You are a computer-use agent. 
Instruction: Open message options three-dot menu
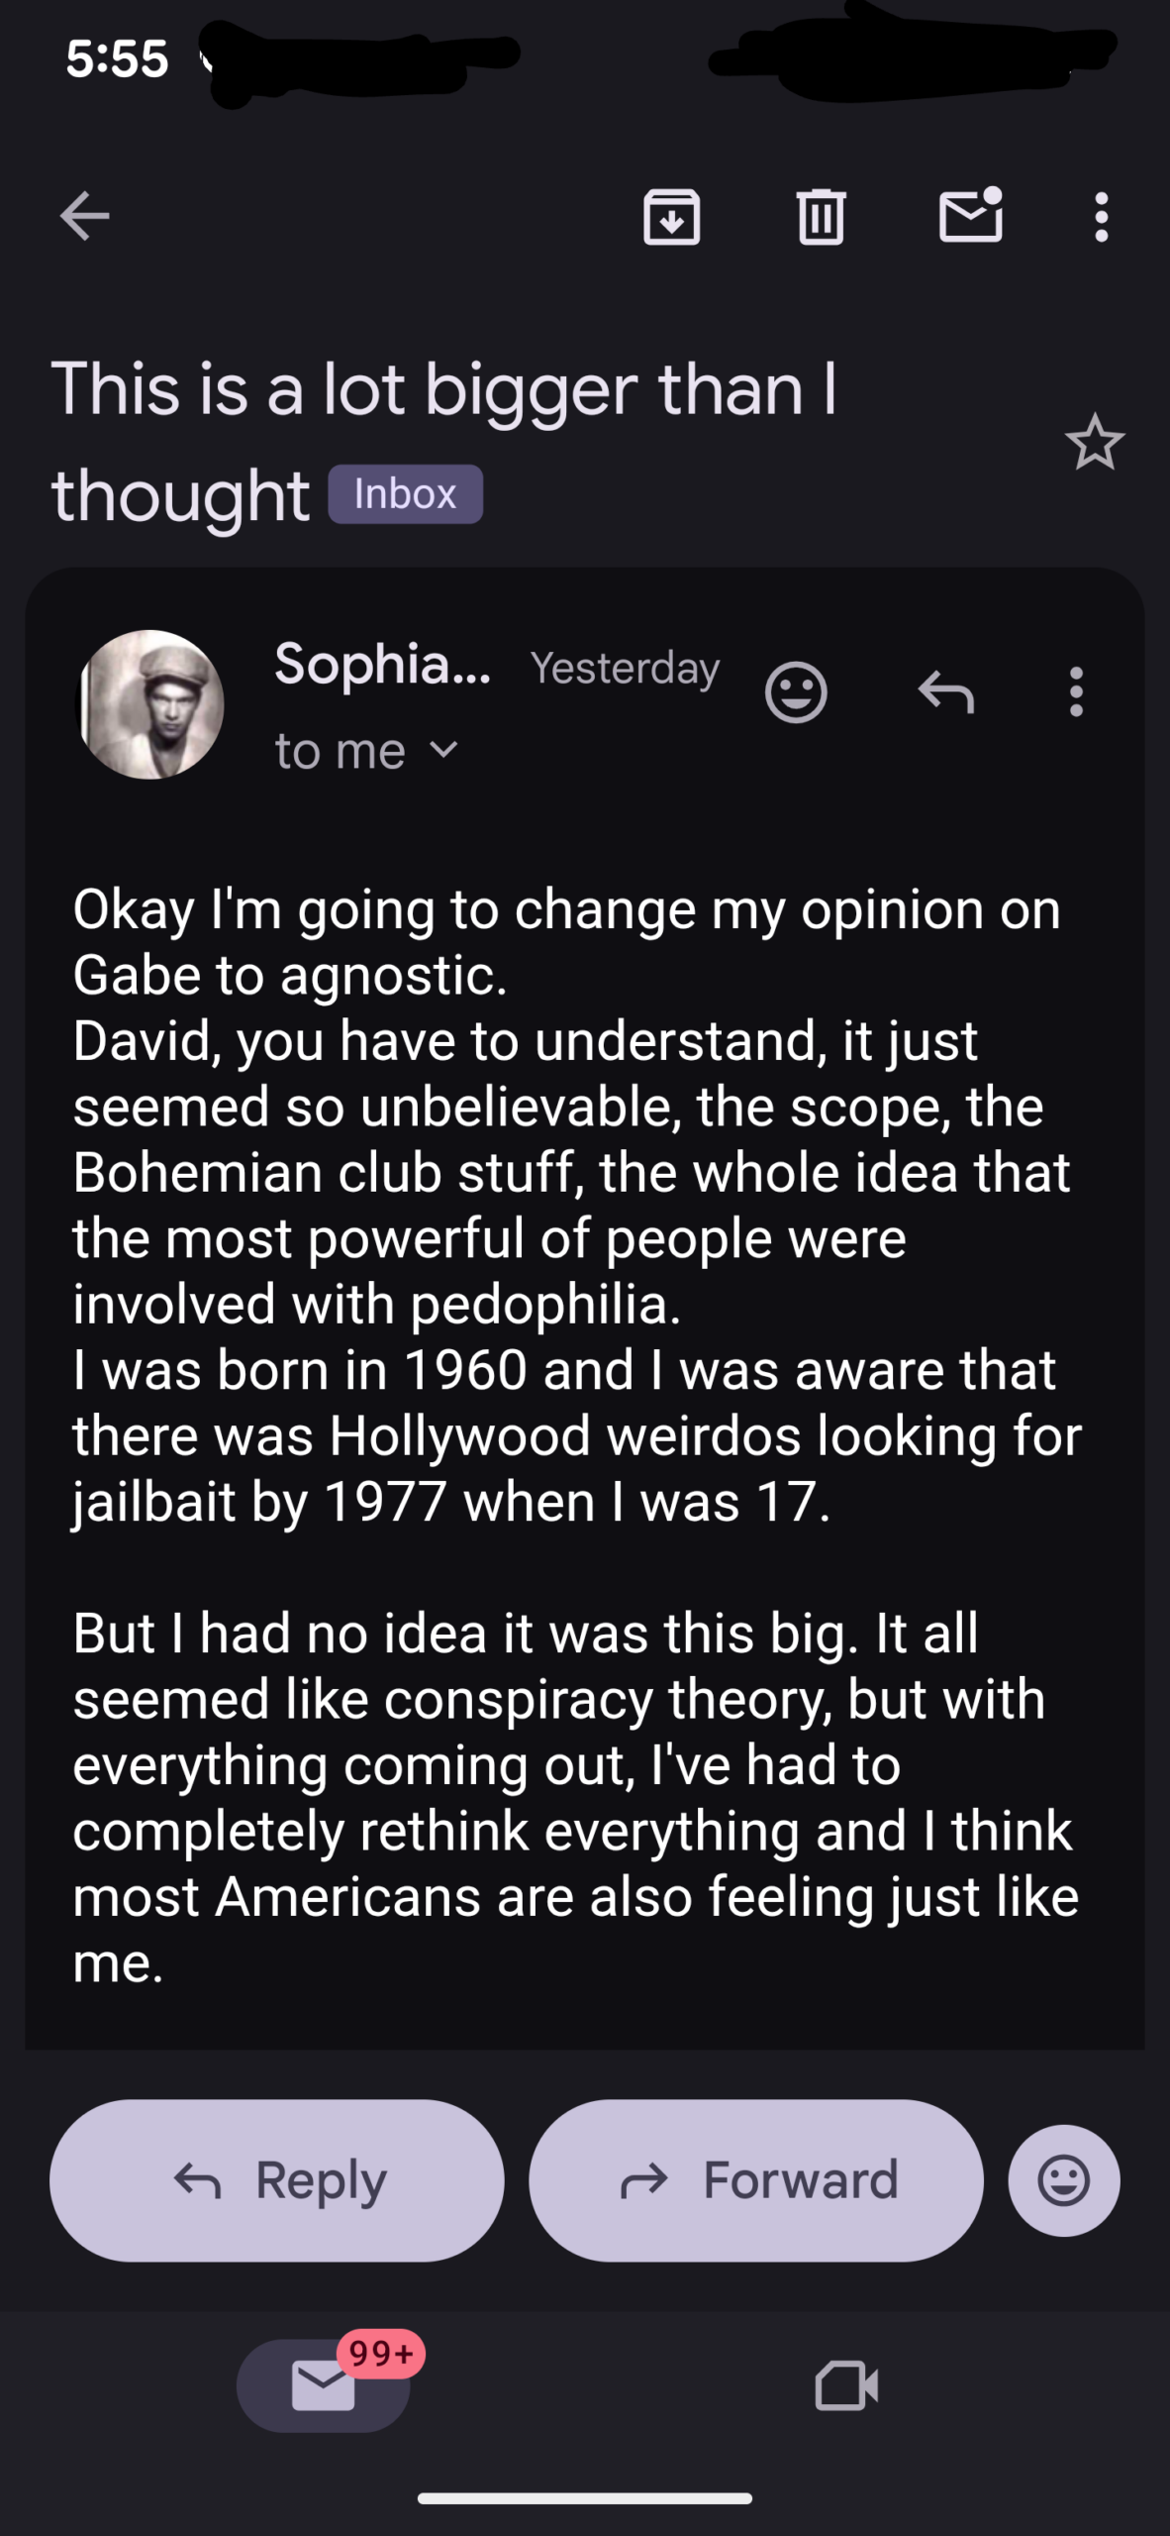click(x=1076, y=691)
